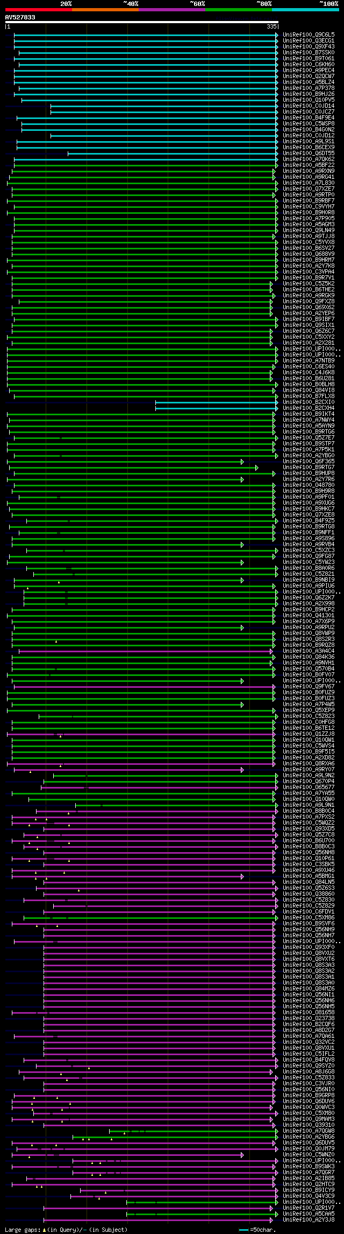Open the UniRef100_B7SSK0 hit link
Viewport: 344px width, 1234px height.
[309, 53]
